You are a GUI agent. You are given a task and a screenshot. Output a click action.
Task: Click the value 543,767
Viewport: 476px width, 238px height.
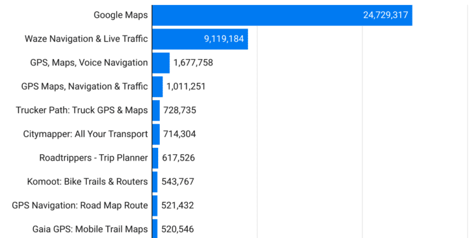pyautogui.click(x=178, y=182)
